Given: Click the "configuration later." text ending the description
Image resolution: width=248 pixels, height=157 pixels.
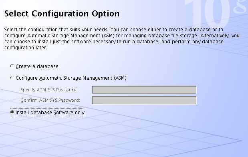Looking at the screenshot, I should click(x=26, y=48).
